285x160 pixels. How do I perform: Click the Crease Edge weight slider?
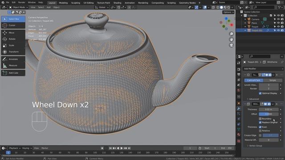[x=270, y=135]
